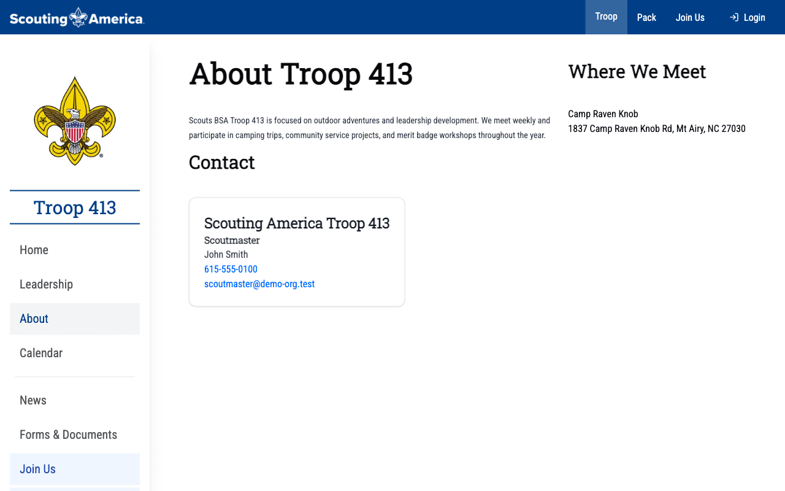This screenshot has width=785, height=491.
Task: Open Calendar from the sidebar
Action: pos(75,353)
